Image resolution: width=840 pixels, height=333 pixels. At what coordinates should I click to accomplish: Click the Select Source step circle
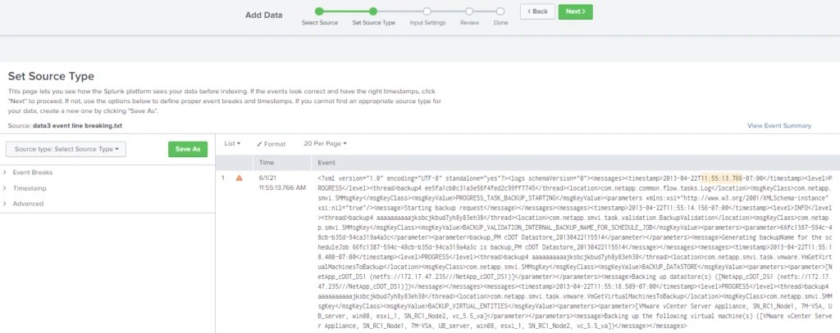click(319, 11)
